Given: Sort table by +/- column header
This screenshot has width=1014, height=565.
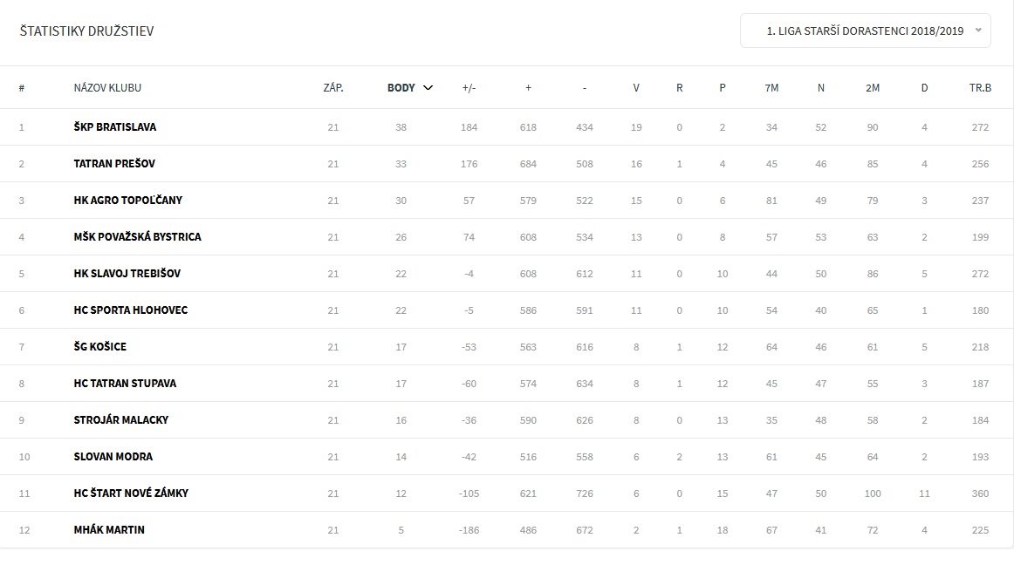Looking at the screenshot, I should [x=469, y=87].
